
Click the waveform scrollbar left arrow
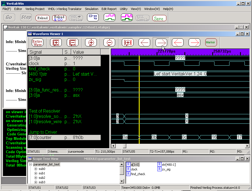pyautogui.click(x=113, y=146)
